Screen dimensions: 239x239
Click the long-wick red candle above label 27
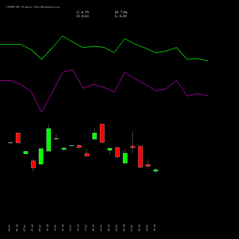click(133, 147)
